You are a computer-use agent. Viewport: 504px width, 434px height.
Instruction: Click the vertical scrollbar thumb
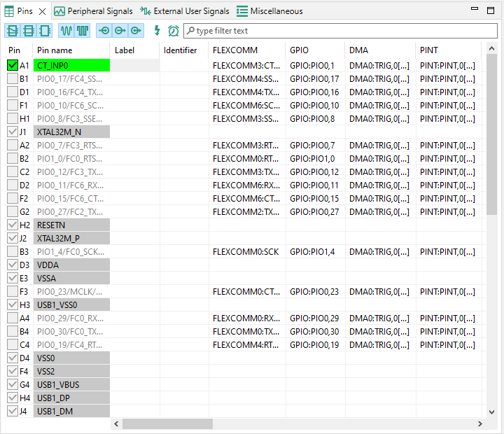491,134
